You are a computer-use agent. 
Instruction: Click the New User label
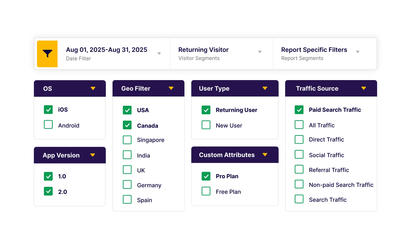tap(229, 126)
